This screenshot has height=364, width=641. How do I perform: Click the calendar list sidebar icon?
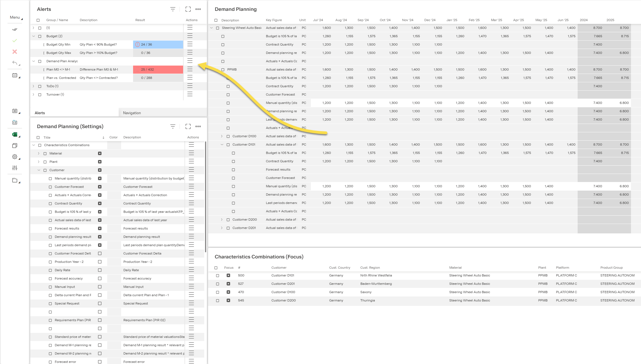[15, 122]
